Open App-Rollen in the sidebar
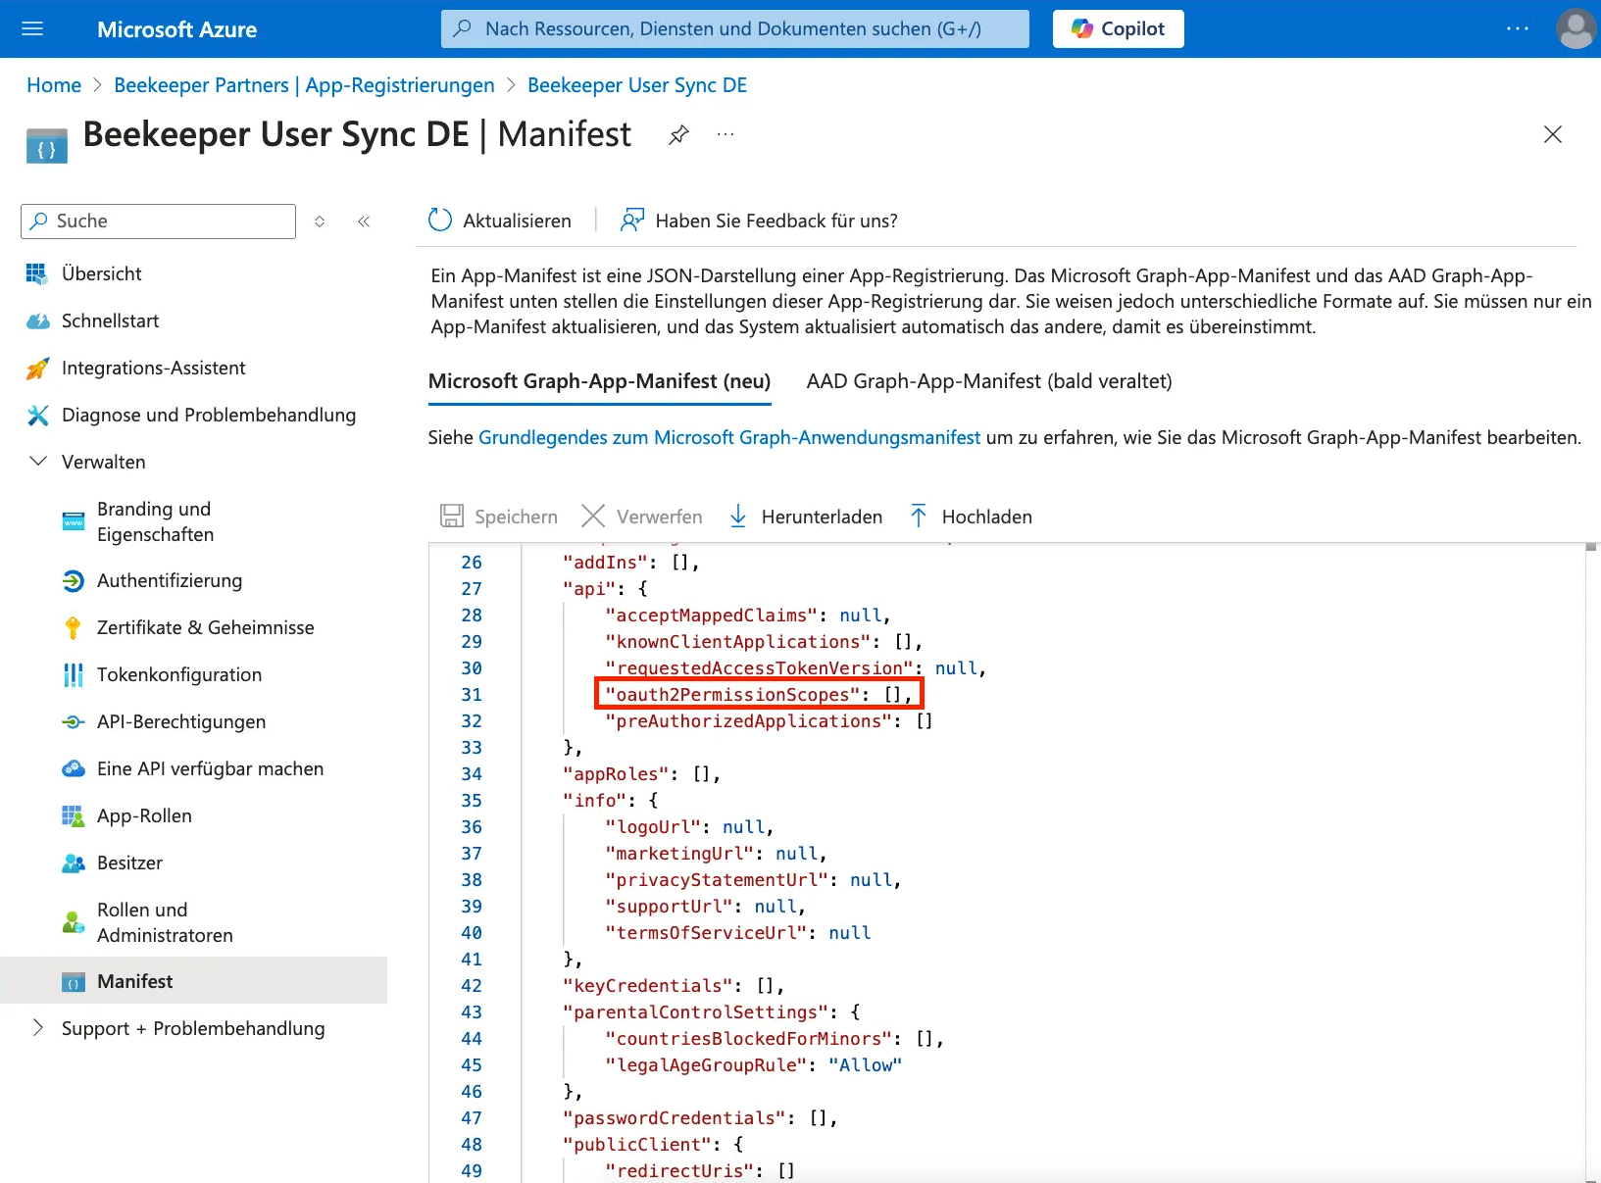The image size is (1601, 1183). (x=144, y=815)
